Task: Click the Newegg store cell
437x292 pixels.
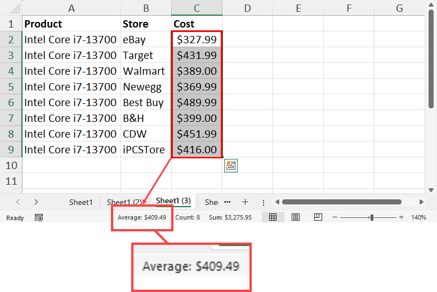Action: pos(146,86)
